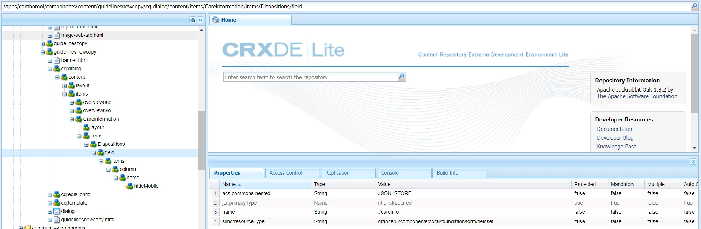Screen dimensions: 701x229
Task: Open The Apache Software Foundation link
Action: coord(637,96)
